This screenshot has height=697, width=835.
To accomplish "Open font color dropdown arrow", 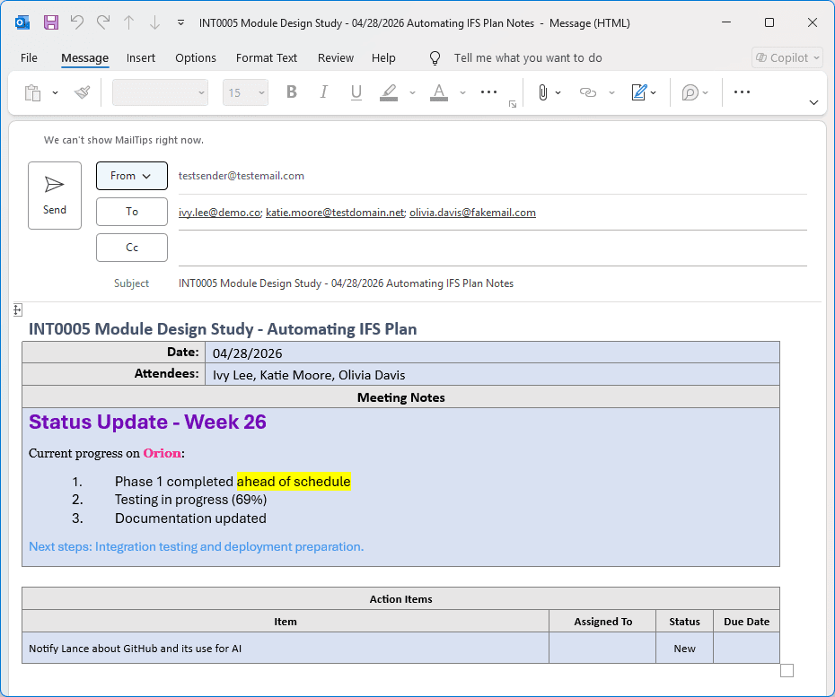I will pos(462,92).
